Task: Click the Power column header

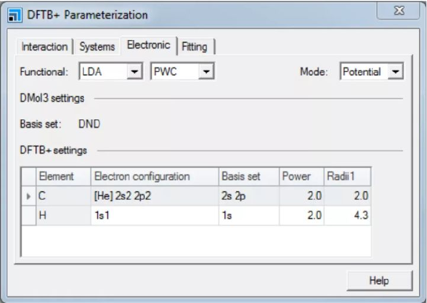Action: coord(301,176)
